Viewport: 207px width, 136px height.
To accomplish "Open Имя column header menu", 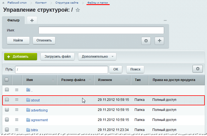I will tap(53, 80).
